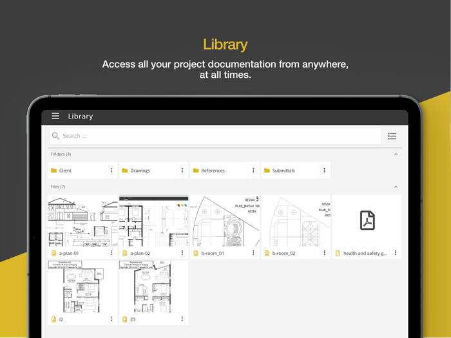Show options menu for Z3 file
451x338 pixels.
(x=182, y=319)
